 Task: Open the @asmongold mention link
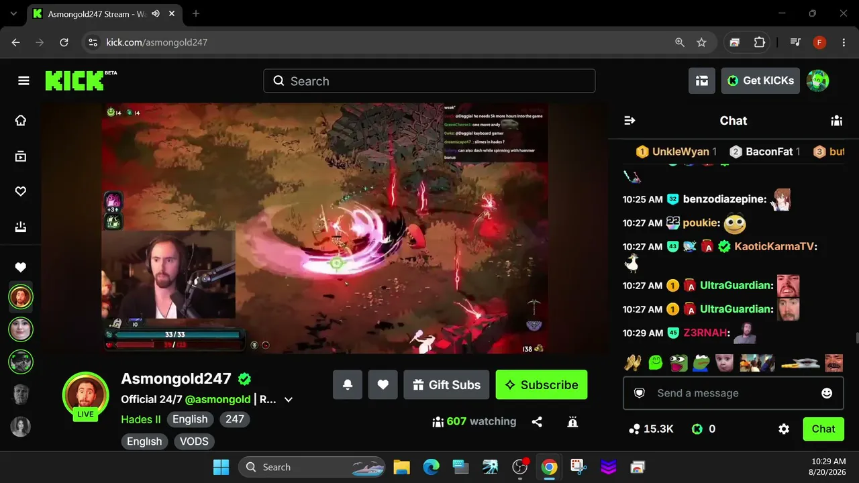point(217,399)
